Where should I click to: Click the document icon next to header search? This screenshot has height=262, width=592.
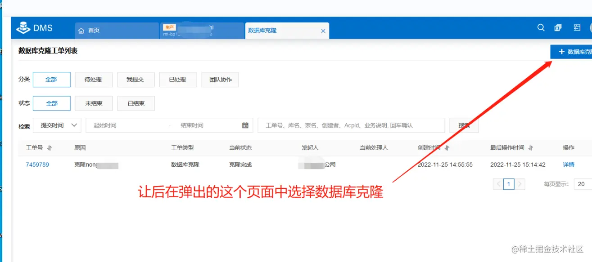(558, 28)
